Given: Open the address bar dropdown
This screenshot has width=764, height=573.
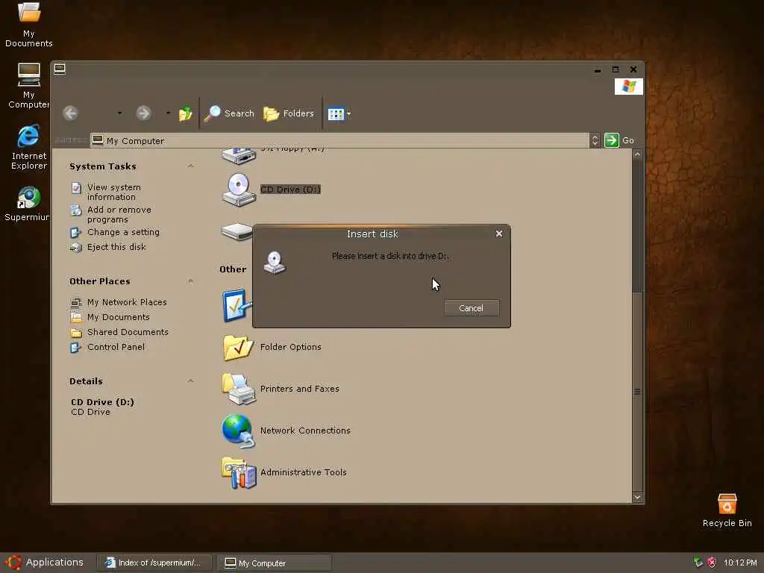Looking at the screenshot, I should point(595,140).
